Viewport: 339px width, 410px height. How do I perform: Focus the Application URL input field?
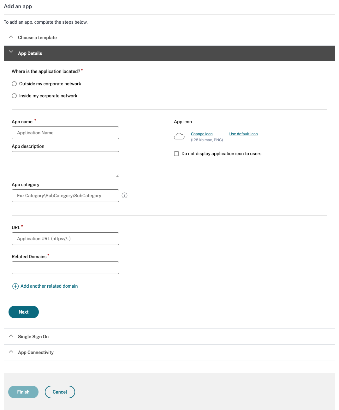(65, 239)
